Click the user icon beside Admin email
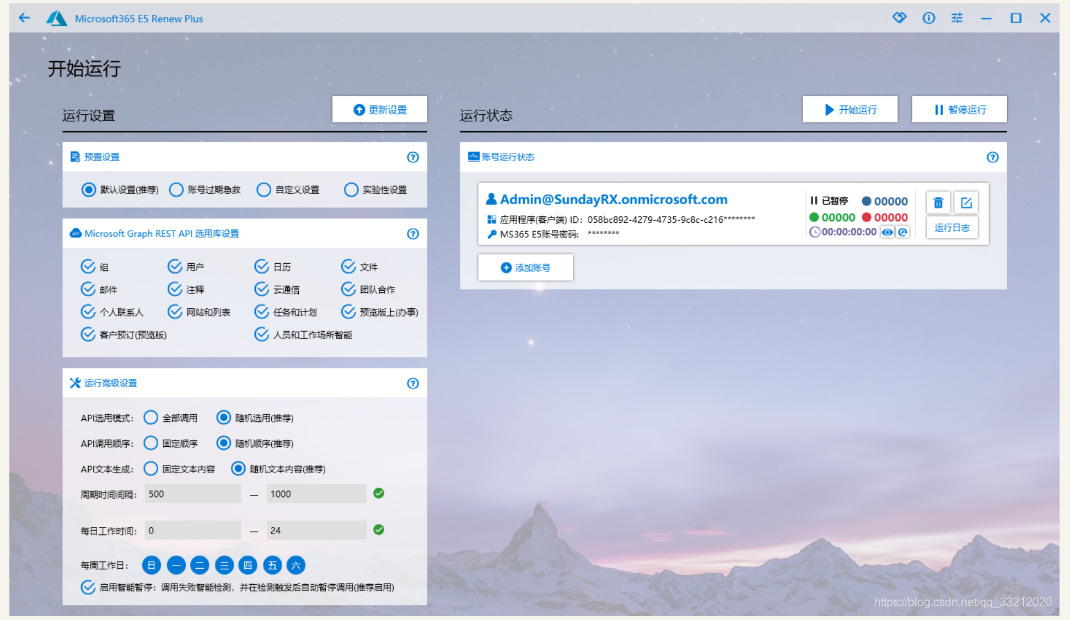This screenshot has width=1070, height=620. 491,199
